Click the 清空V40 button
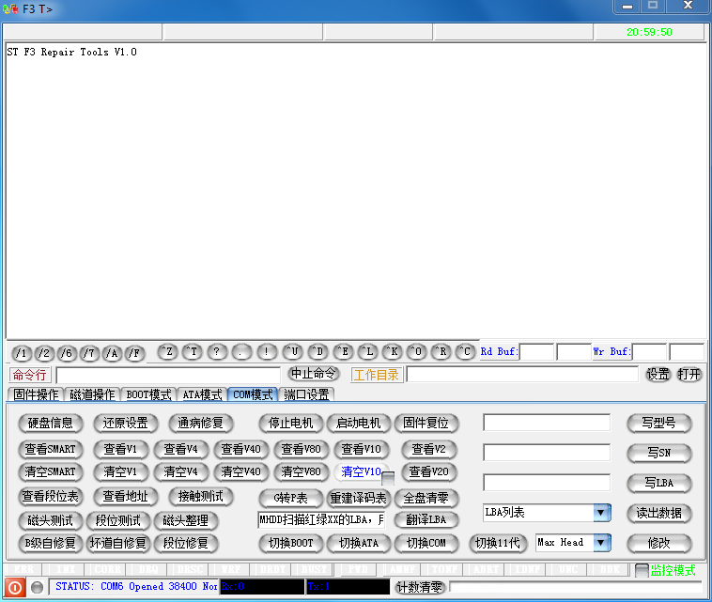Screen dimensions: 712x602 pos(240,472)
